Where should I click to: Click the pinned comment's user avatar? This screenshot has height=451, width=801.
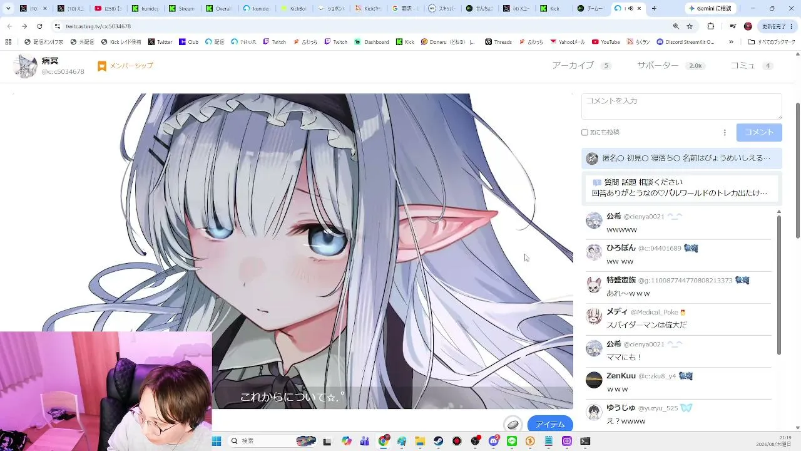[x=592, y=158]
